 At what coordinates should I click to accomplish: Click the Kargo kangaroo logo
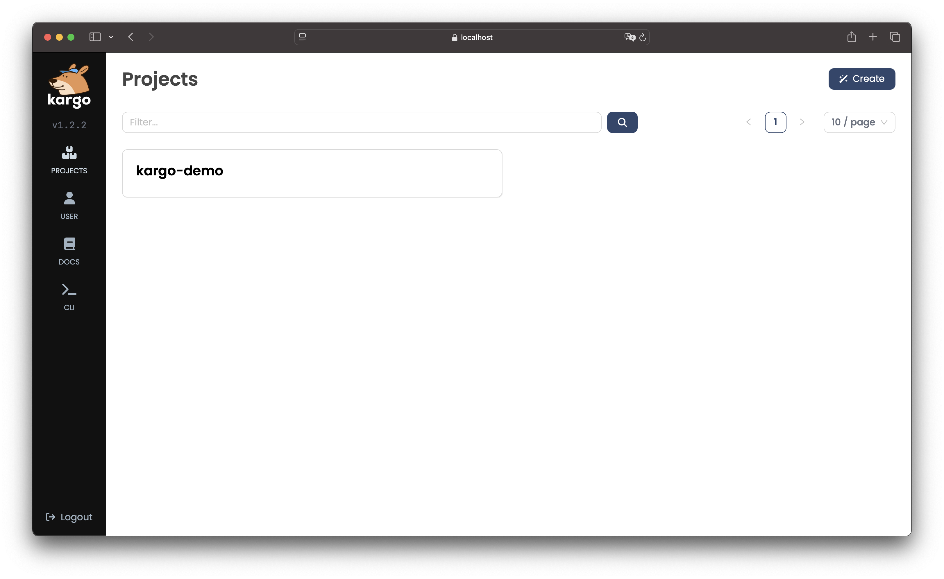(69, 85)
